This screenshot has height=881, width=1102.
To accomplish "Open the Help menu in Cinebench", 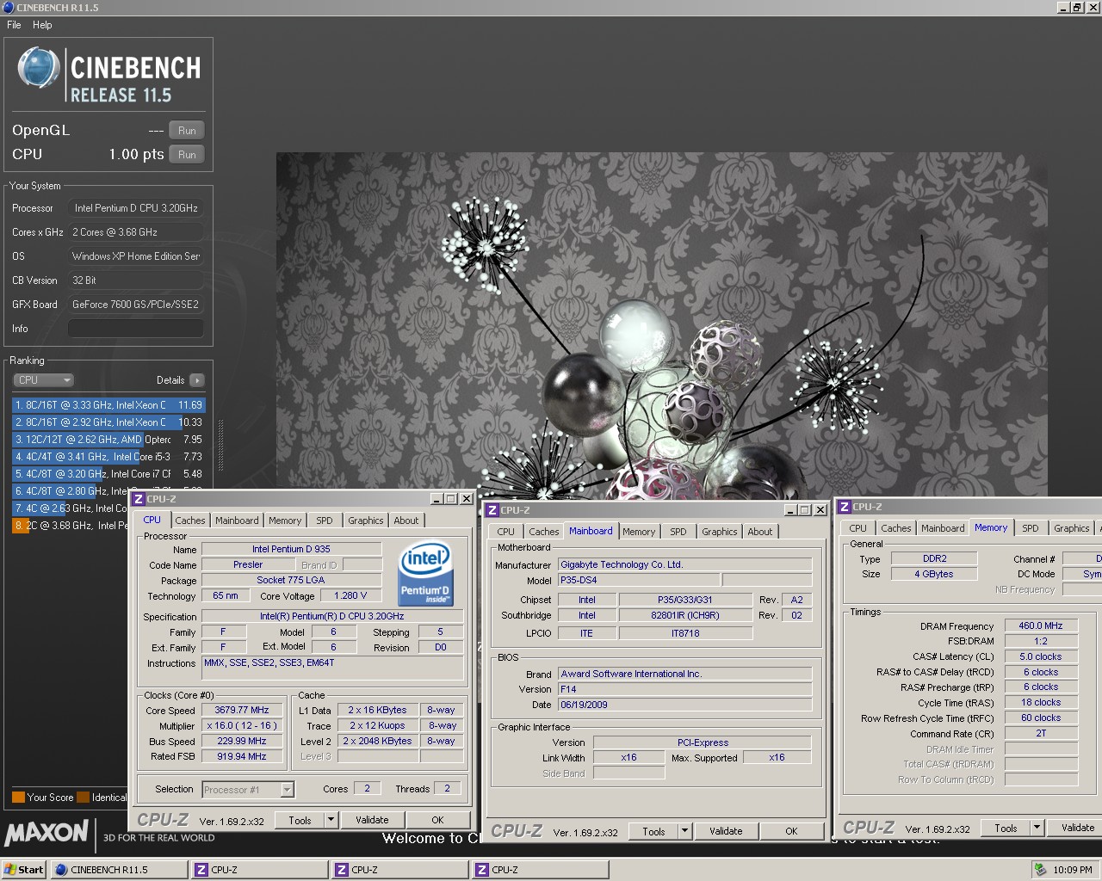I will click(x=42, y=25).
